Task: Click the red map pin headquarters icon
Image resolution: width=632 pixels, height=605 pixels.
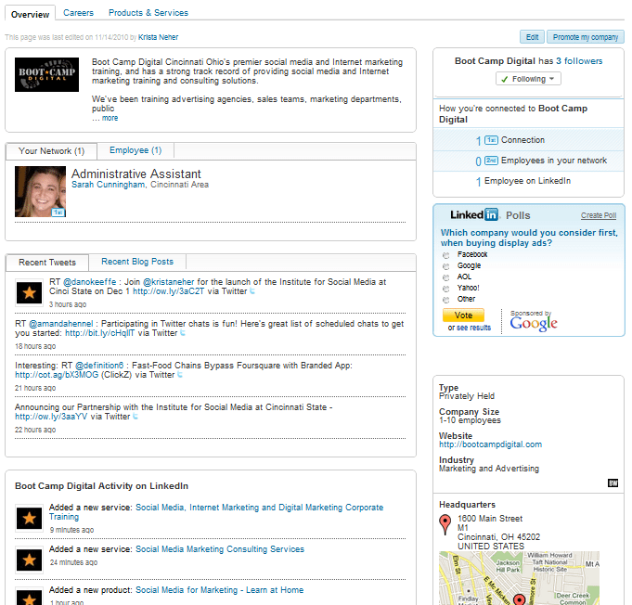Action: [x=445, y=526]
